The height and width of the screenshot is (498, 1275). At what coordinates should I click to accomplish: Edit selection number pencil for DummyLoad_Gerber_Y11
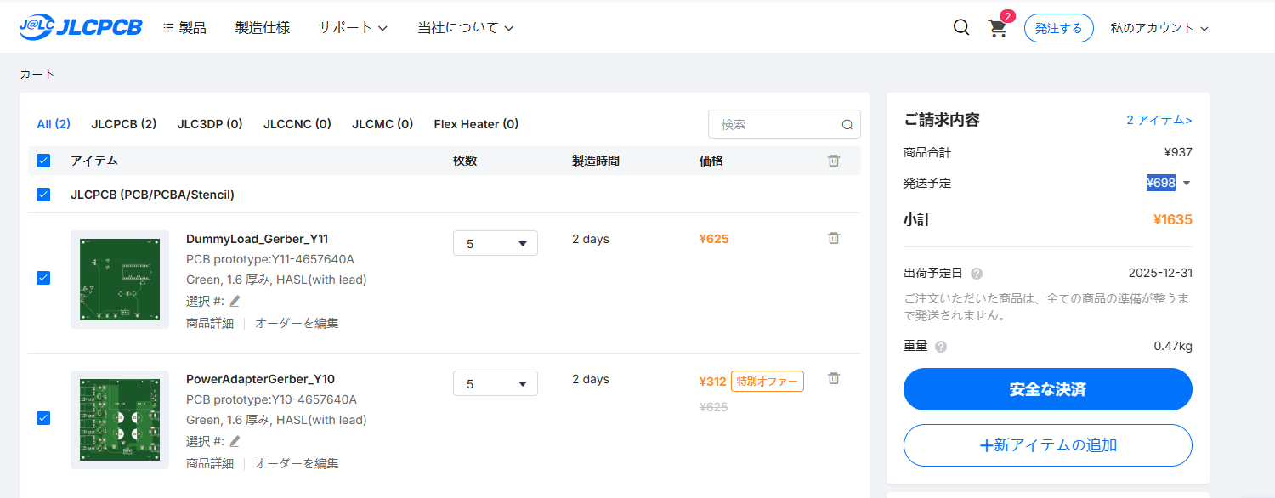click(x=235, y=301)
